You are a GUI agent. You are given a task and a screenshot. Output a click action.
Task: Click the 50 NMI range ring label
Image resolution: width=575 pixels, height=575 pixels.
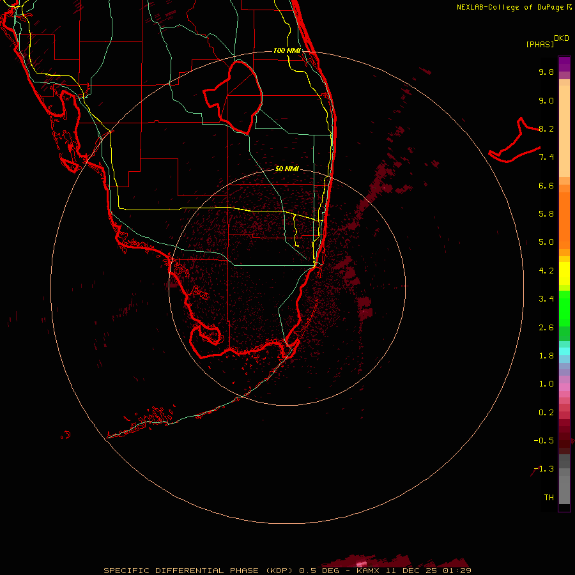point(287,169)
